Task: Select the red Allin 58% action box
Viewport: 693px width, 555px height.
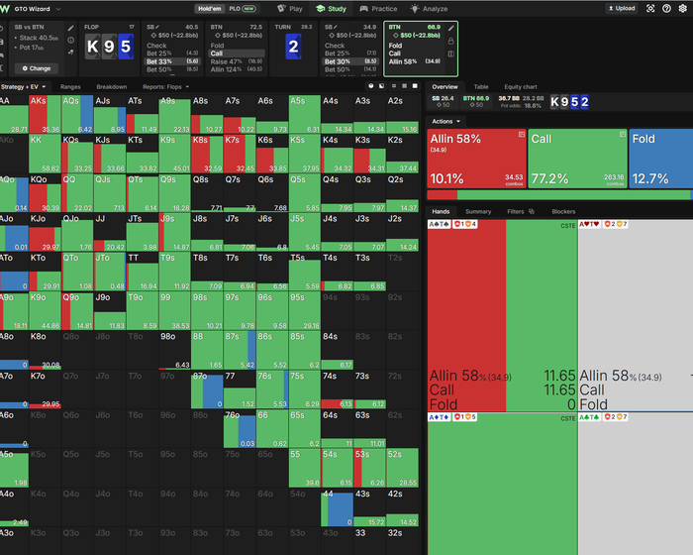Action: tap(476, 159)
